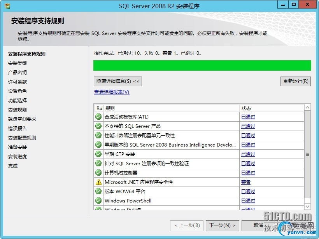319x239 pixels.
Task: Click the Ru column header
Action: pos(99,108)
